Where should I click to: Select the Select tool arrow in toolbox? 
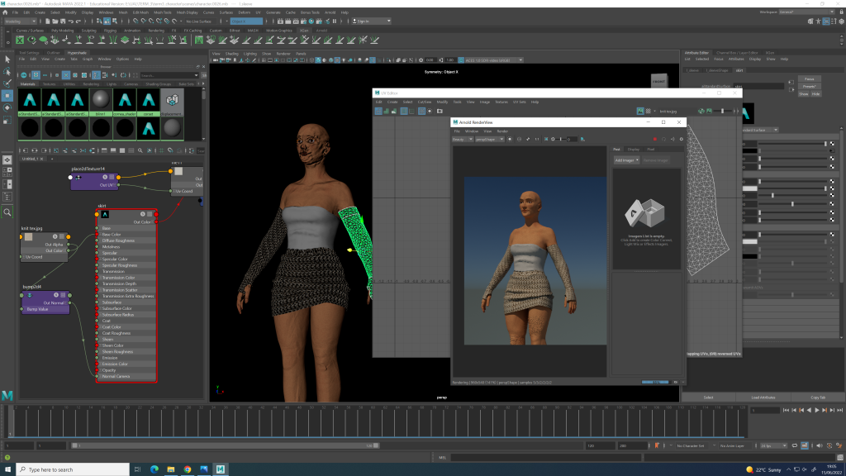point(7,59)
